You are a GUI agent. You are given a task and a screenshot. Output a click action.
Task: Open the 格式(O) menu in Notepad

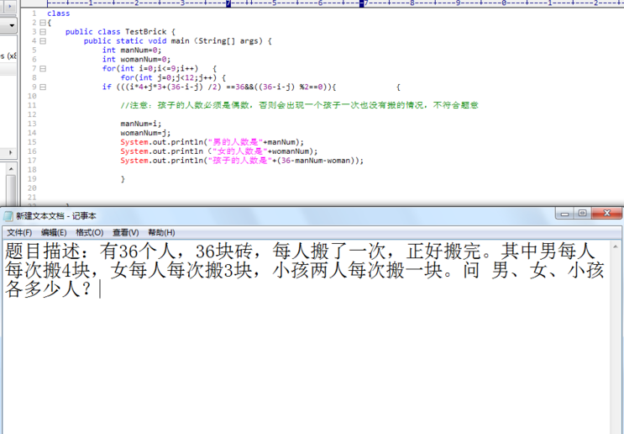click(90, 232)
